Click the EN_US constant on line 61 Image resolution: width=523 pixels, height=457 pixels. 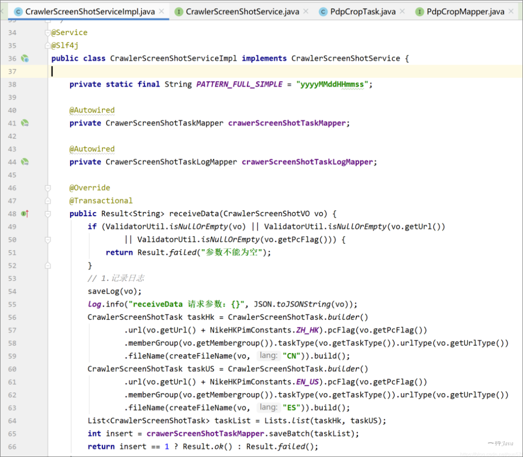tap(307, 382)
